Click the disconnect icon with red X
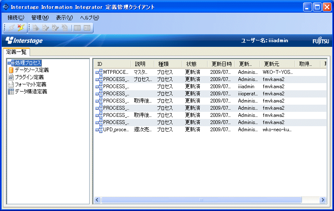 coord(21,28)
